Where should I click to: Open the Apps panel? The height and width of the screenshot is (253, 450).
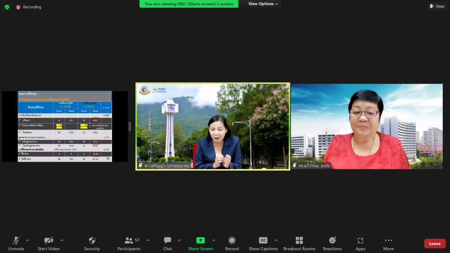(x=360, y=243)
